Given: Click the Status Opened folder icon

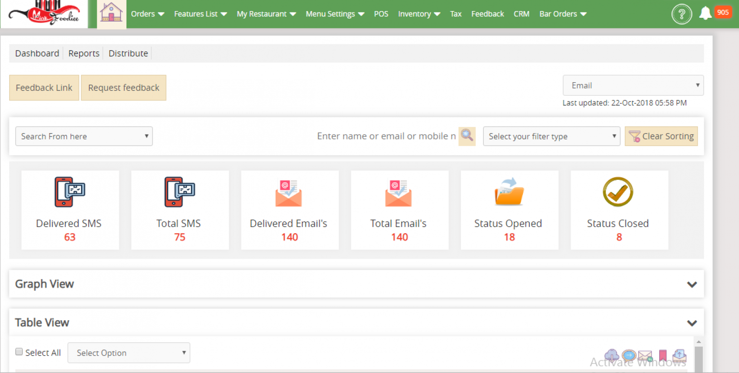Looking at the screenshot, I should click(x=508, y=192).
